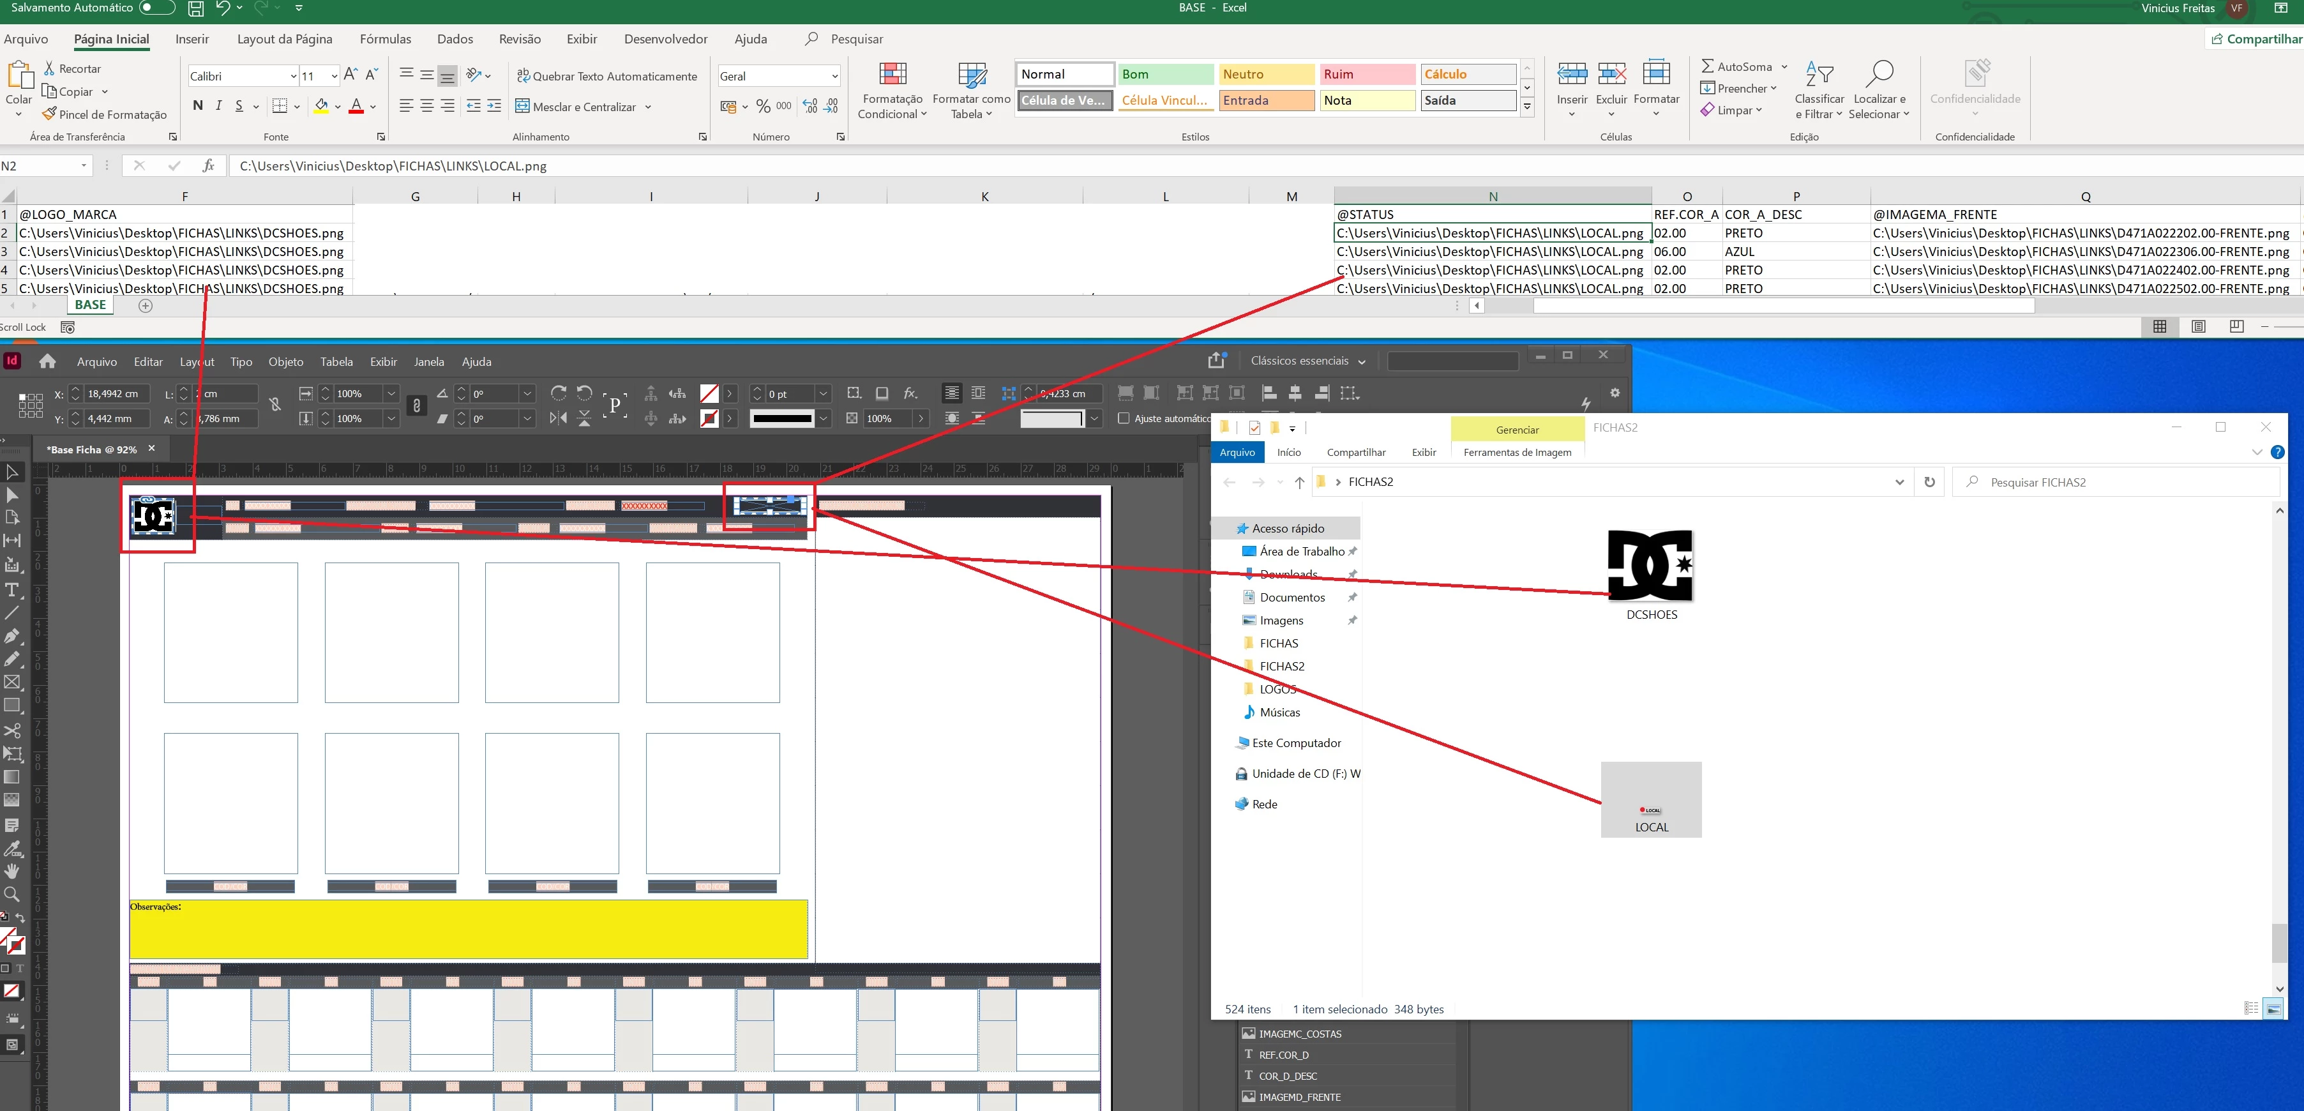Click the Excel bold N button
Viewport: 2304px width, 1111px height.
198,105
